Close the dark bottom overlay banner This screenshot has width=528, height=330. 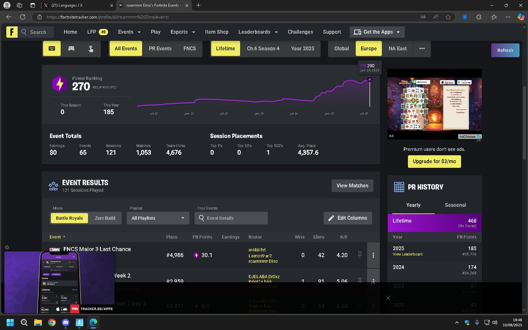388,298
